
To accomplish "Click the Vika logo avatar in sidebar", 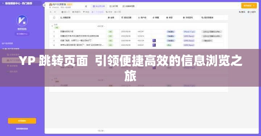I will pyautogui.click(x=22, y=21).
